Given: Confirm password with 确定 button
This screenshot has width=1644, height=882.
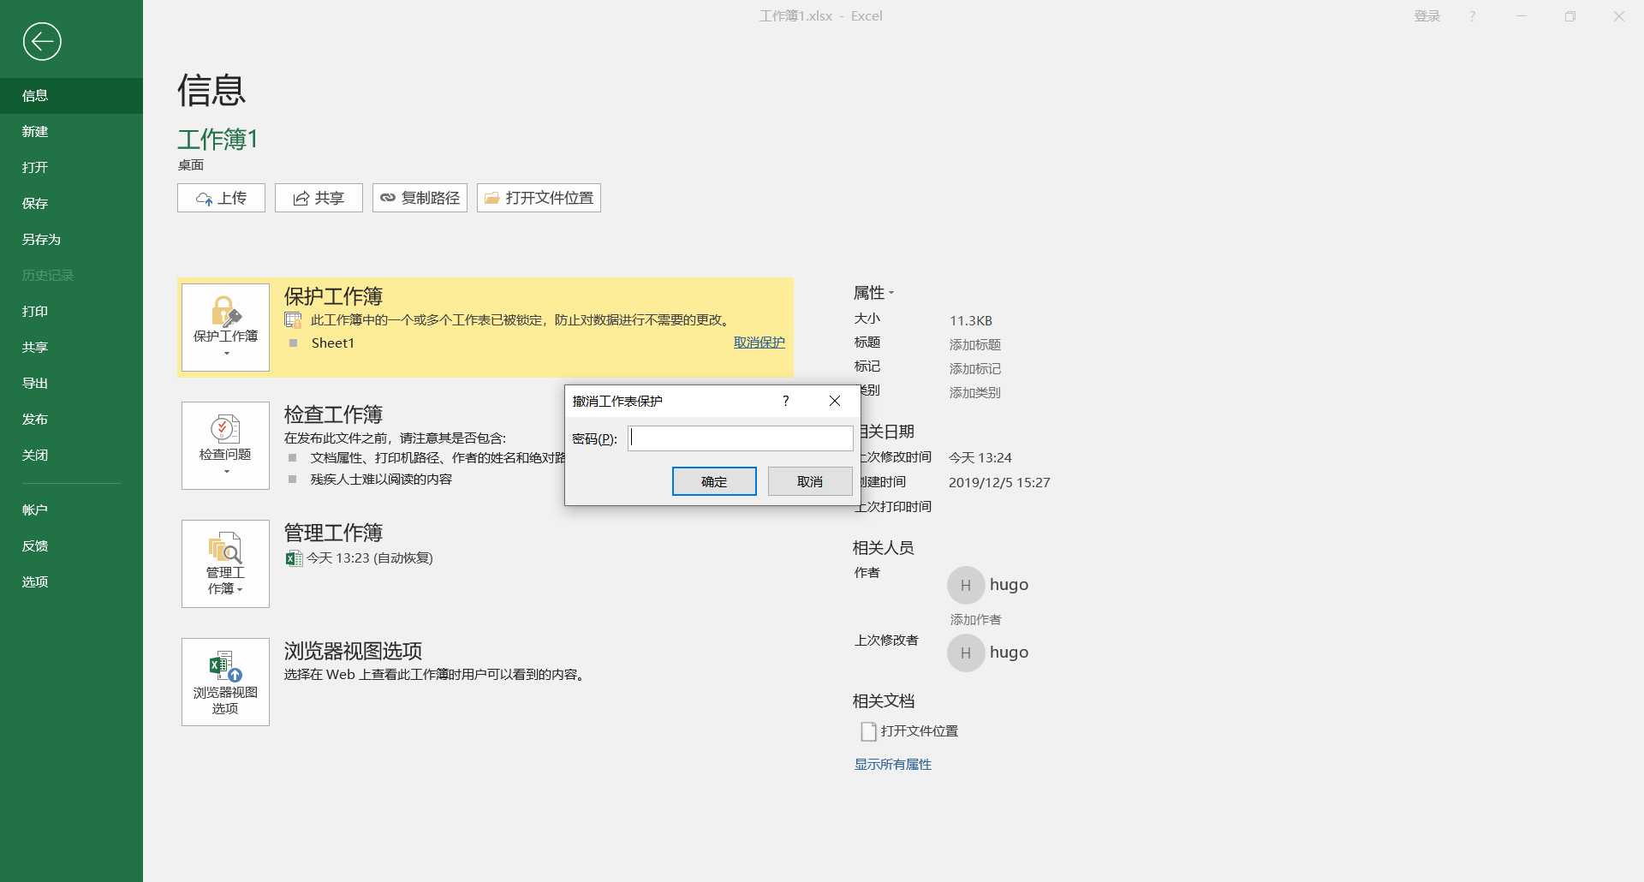Looking at the screenshot, I should click(714, 481).
